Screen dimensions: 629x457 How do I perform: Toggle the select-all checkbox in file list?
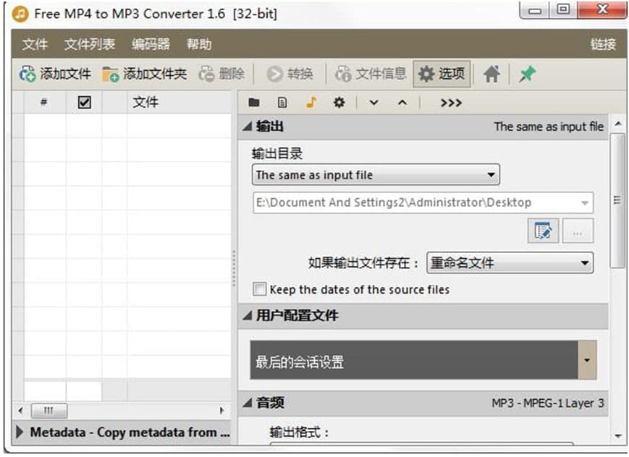pyautogui.click(x=84, y=102)
